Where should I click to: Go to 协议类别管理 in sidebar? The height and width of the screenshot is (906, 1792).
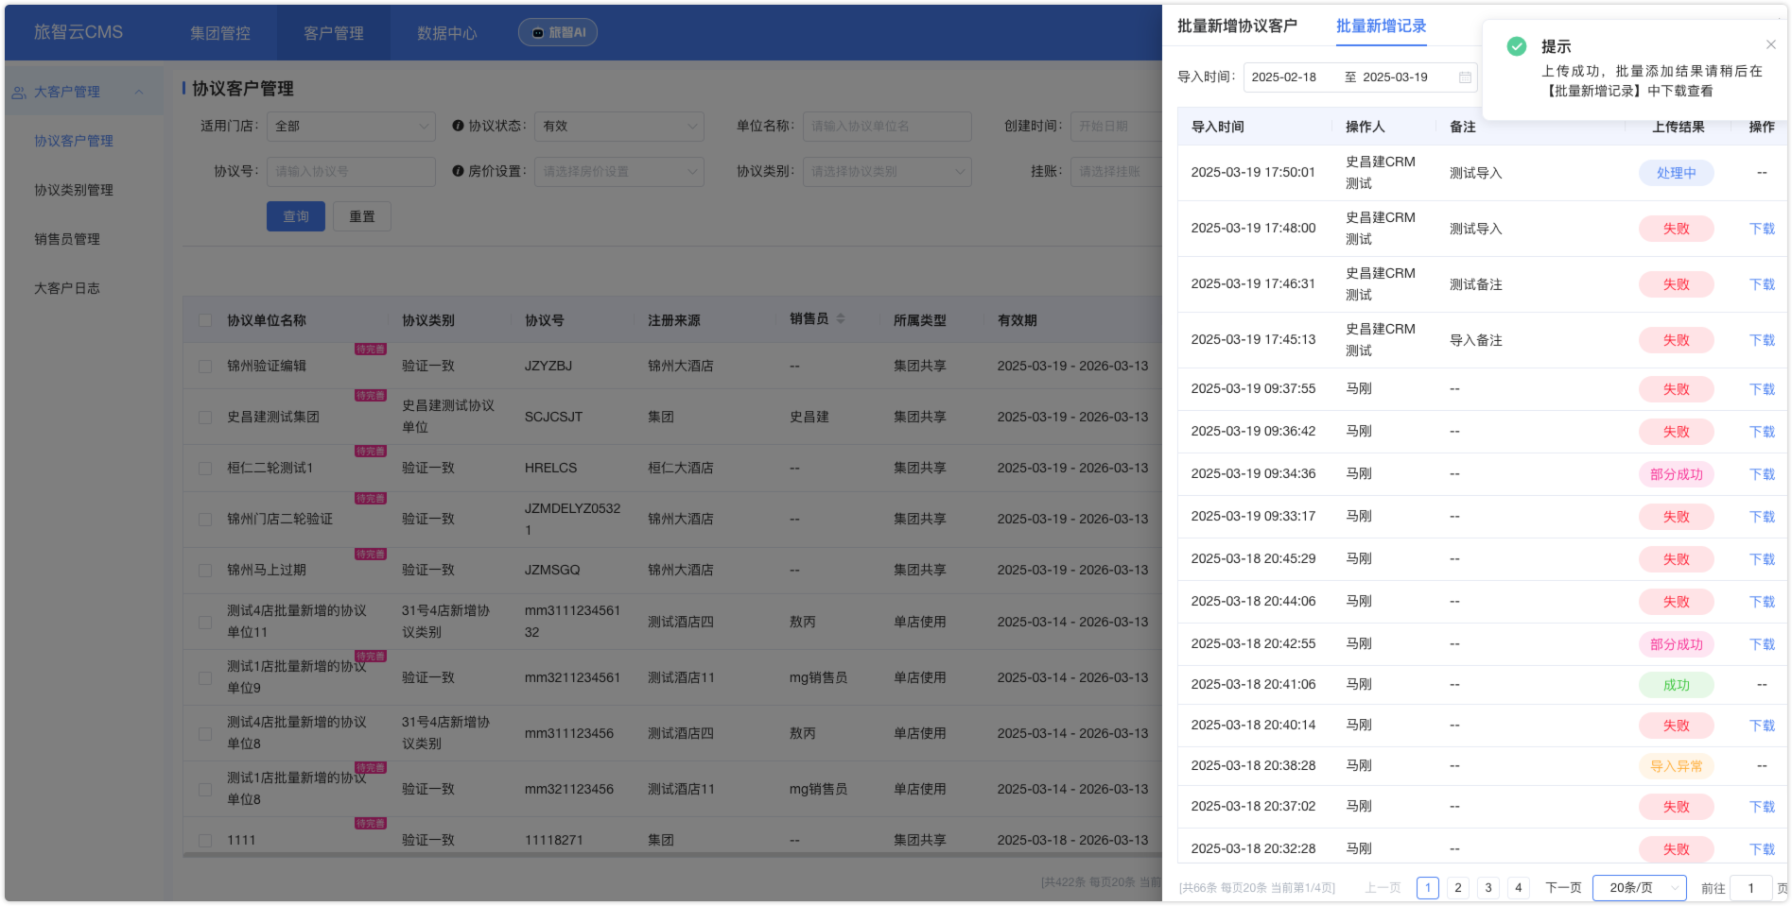point(74,190)
